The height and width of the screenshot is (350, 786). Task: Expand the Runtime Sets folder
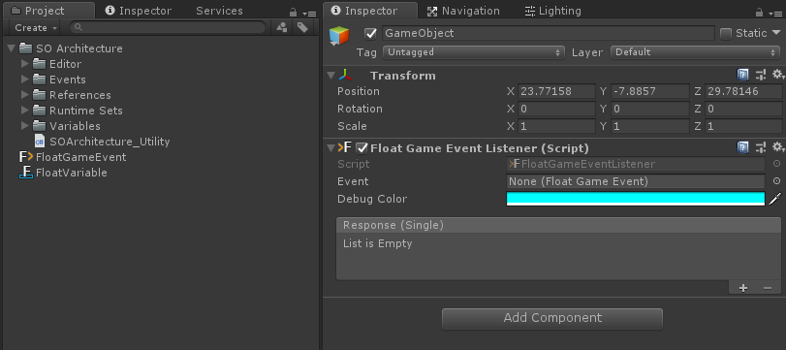24,111
